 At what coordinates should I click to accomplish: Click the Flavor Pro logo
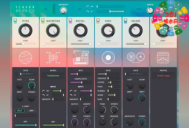25,9
